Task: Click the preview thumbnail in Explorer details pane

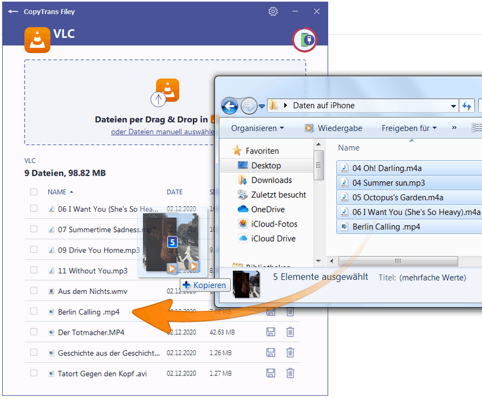Action: tap(246, 284)
